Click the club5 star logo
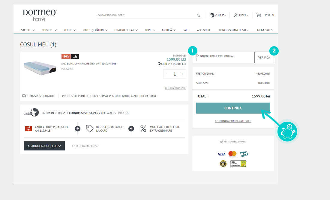Image resolution: width=330 pixels, height=200 pixels. [x=31, y=113]
